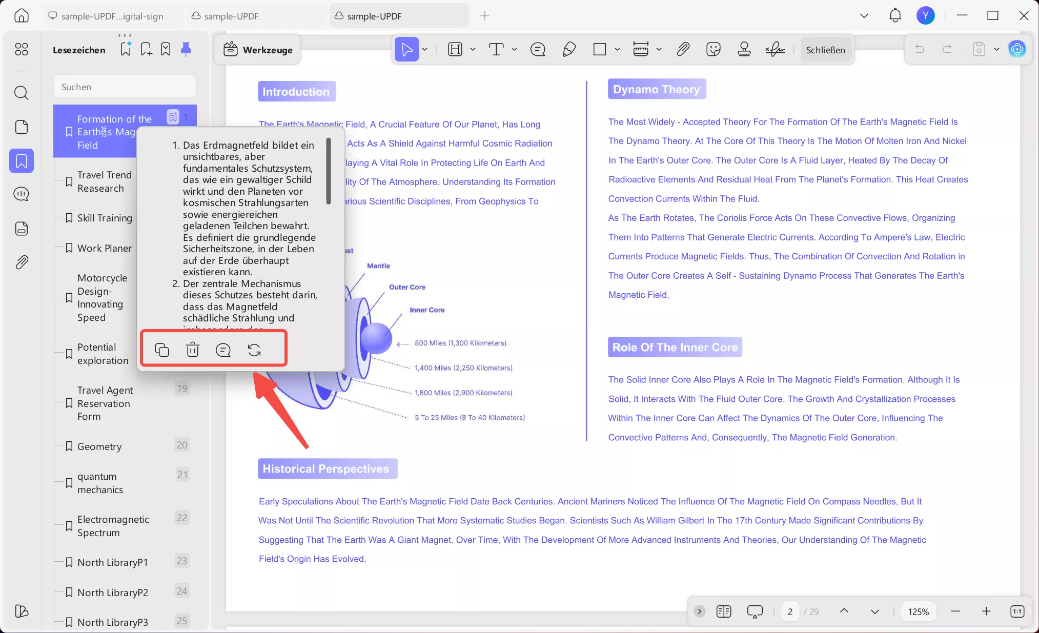
Task: Click the trash delete icon in popup
Action: [193, 350]
